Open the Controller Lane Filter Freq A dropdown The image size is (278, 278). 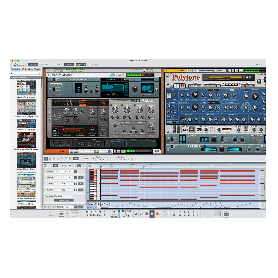[x=65, y=207]
